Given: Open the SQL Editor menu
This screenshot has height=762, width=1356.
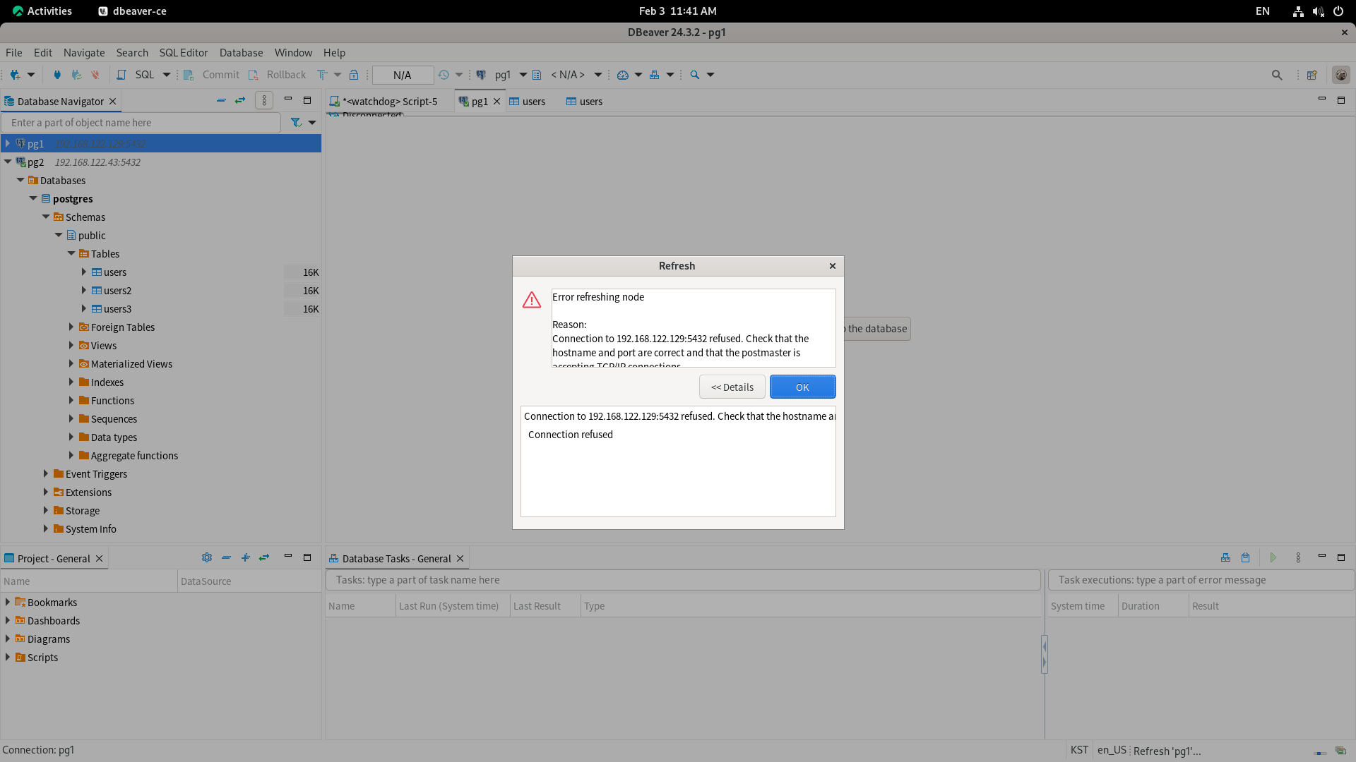Looking at the screenshot, I should pos(183,53).
